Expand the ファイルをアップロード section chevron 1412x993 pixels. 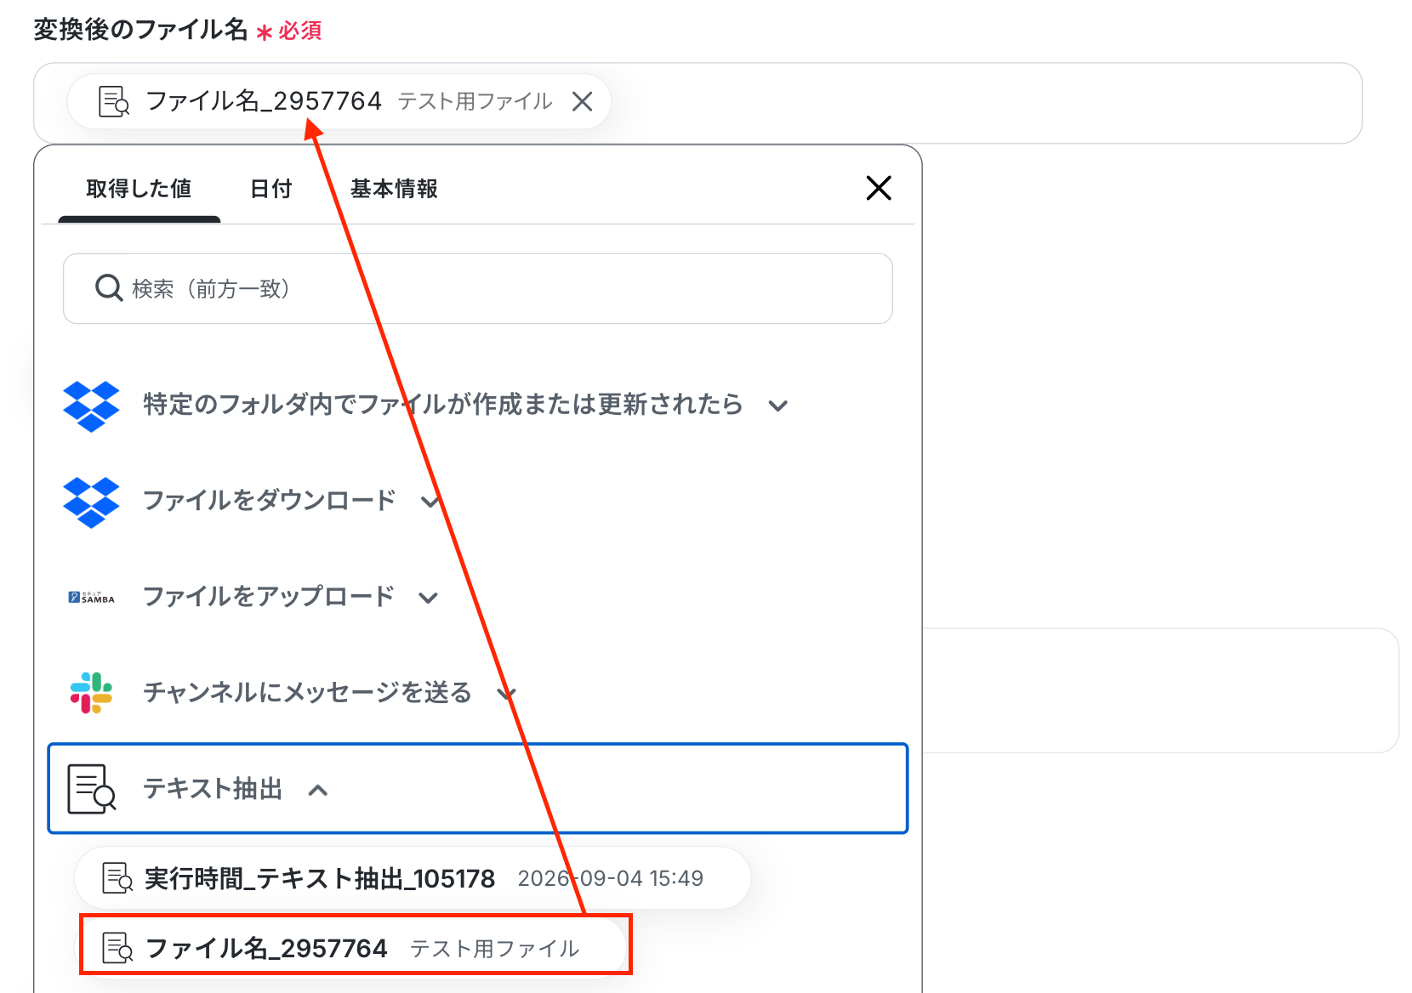tap(429, 598)
